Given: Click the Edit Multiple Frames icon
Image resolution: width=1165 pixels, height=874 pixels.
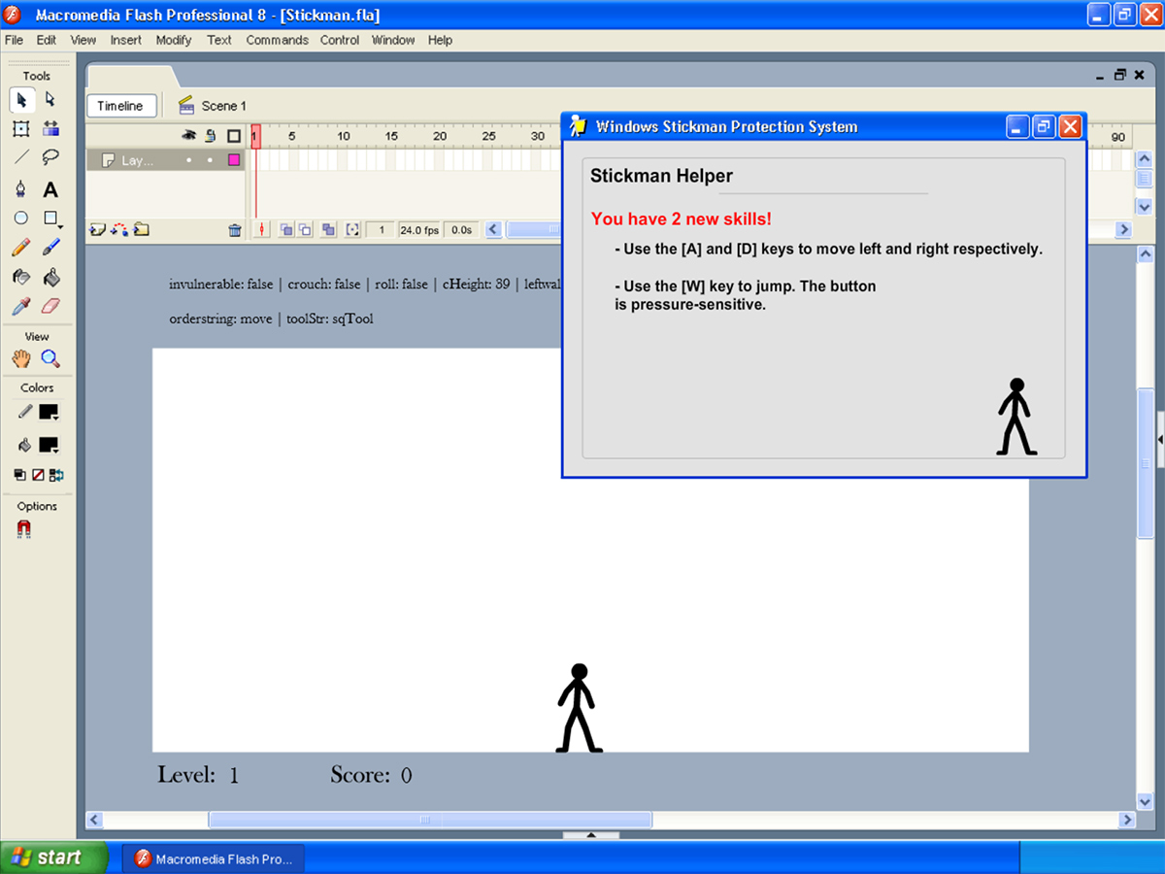Looking at the screenshot, I should point(328,230).
